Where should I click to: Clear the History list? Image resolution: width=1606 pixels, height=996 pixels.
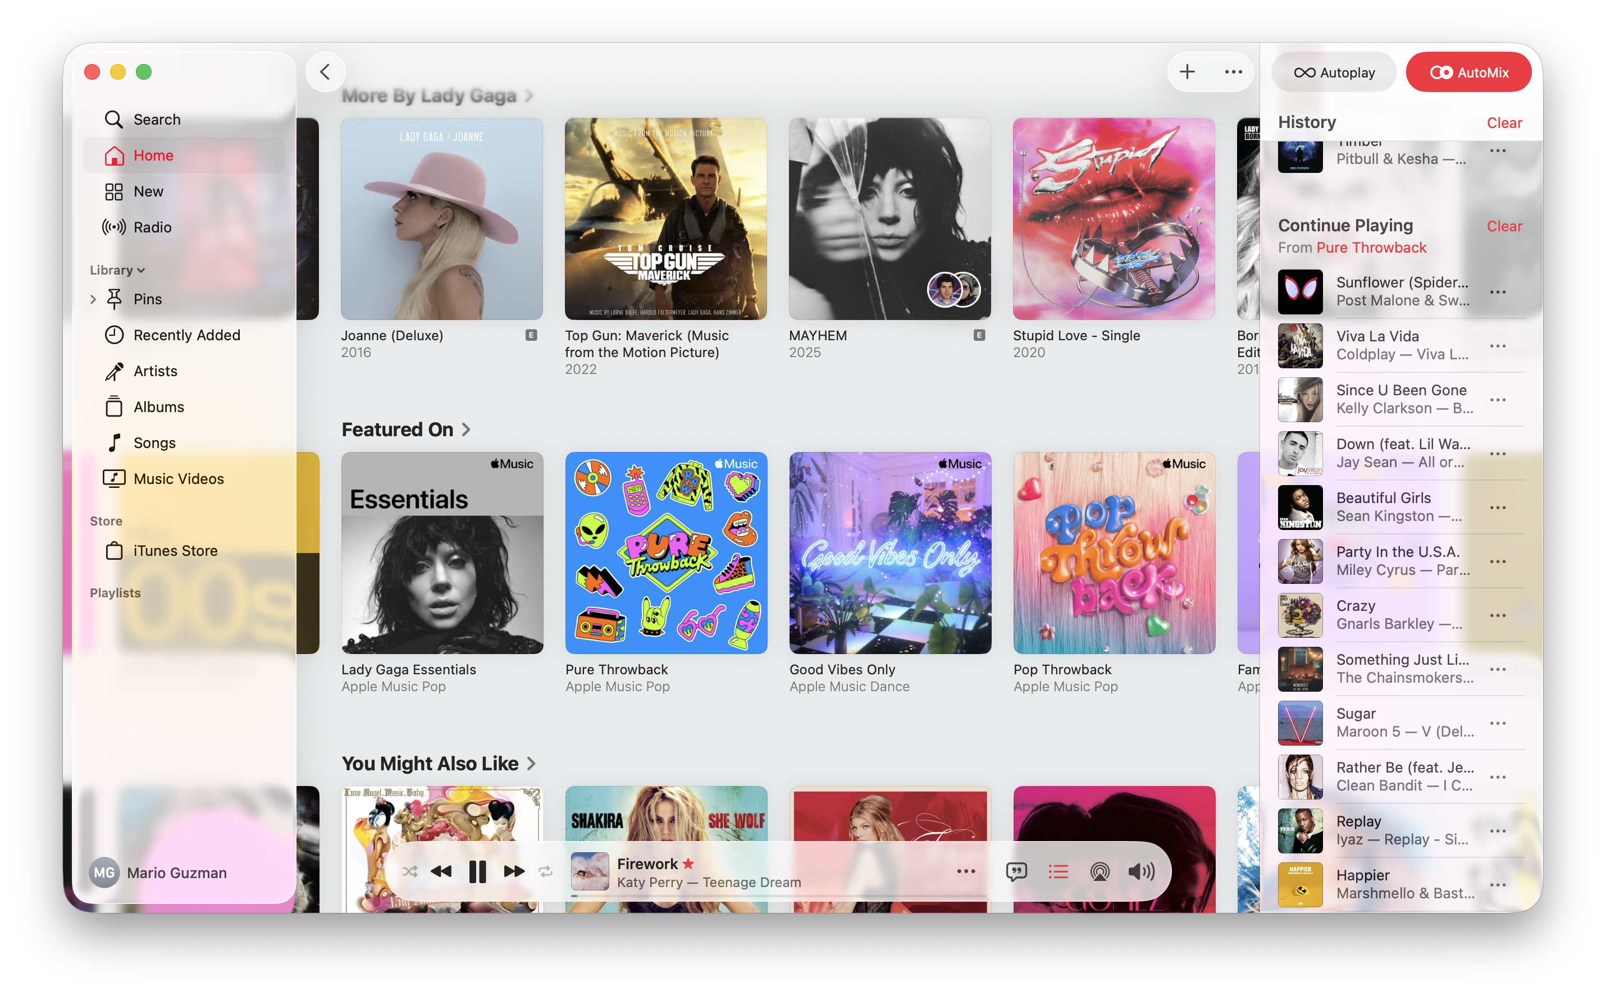click(1504, 123)
